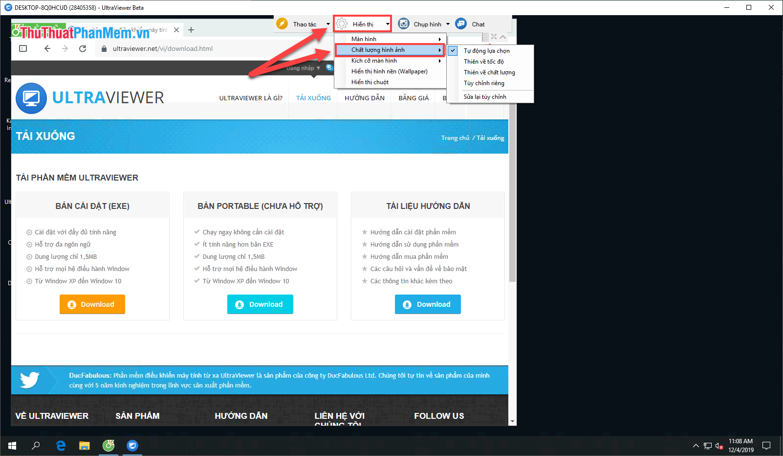Download the EXE installer (orange button)
783x456 pixels.
tap(92, 304)
